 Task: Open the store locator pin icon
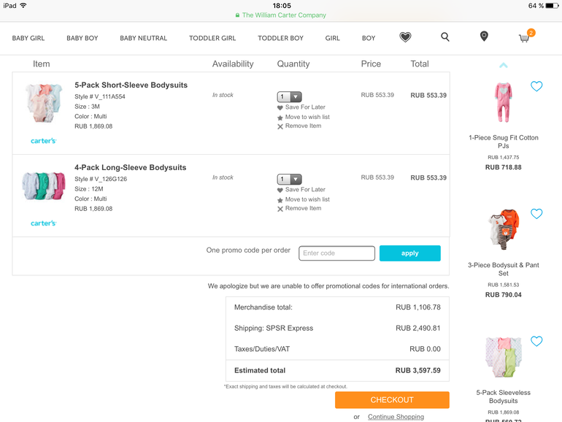click(x=484, y=37)
